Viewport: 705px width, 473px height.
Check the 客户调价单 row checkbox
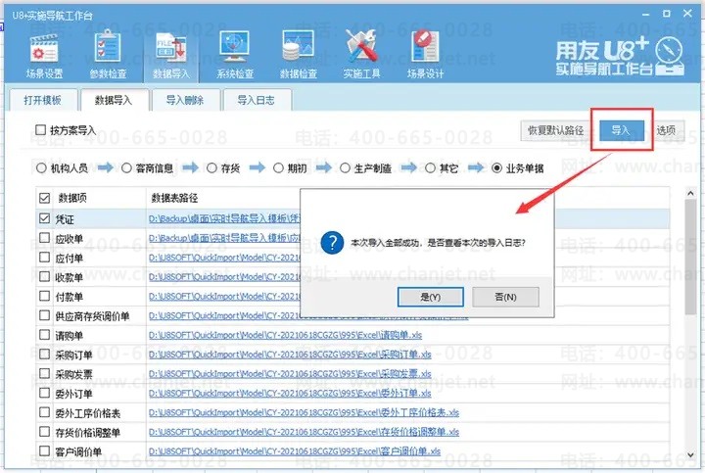point(44,451)
